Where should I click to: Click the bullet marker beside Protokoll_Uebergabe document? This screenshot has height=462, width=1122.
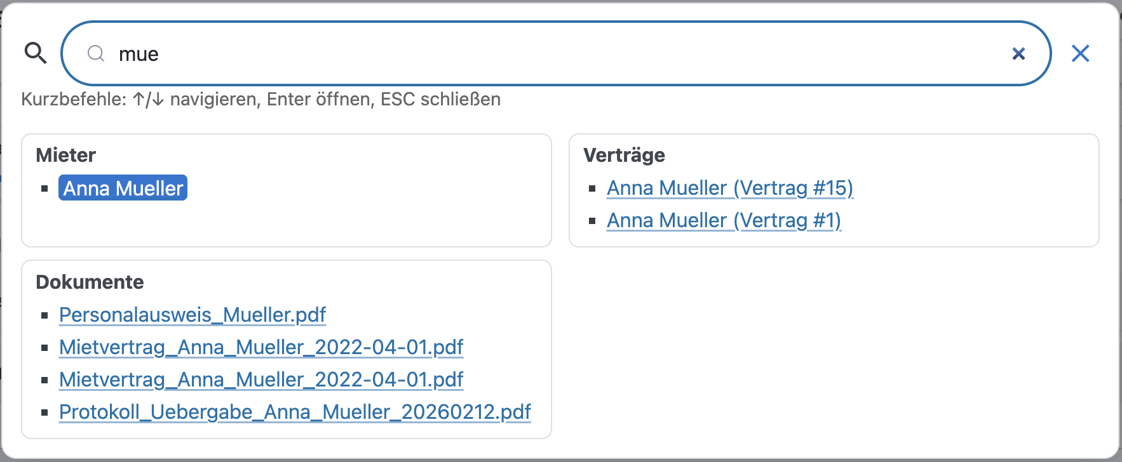44,412
